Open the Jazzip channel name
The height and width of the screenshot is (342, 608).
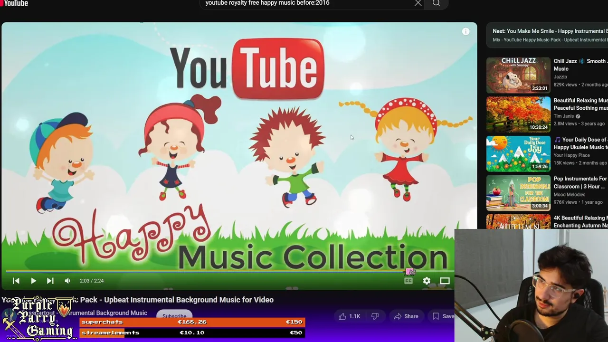click(560, 77)
